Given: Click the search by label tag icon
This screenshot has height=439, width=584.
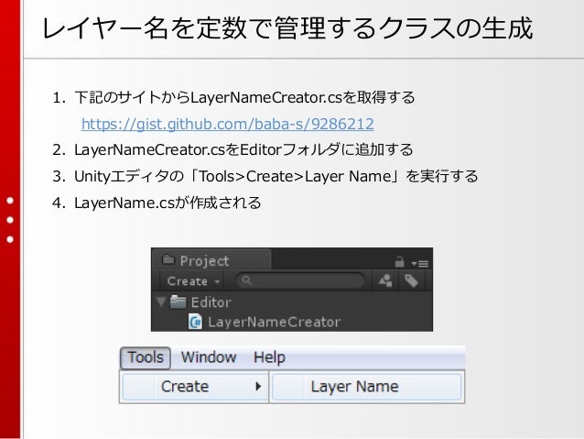Looking at the screenshot, I should [x=412, y=280].
